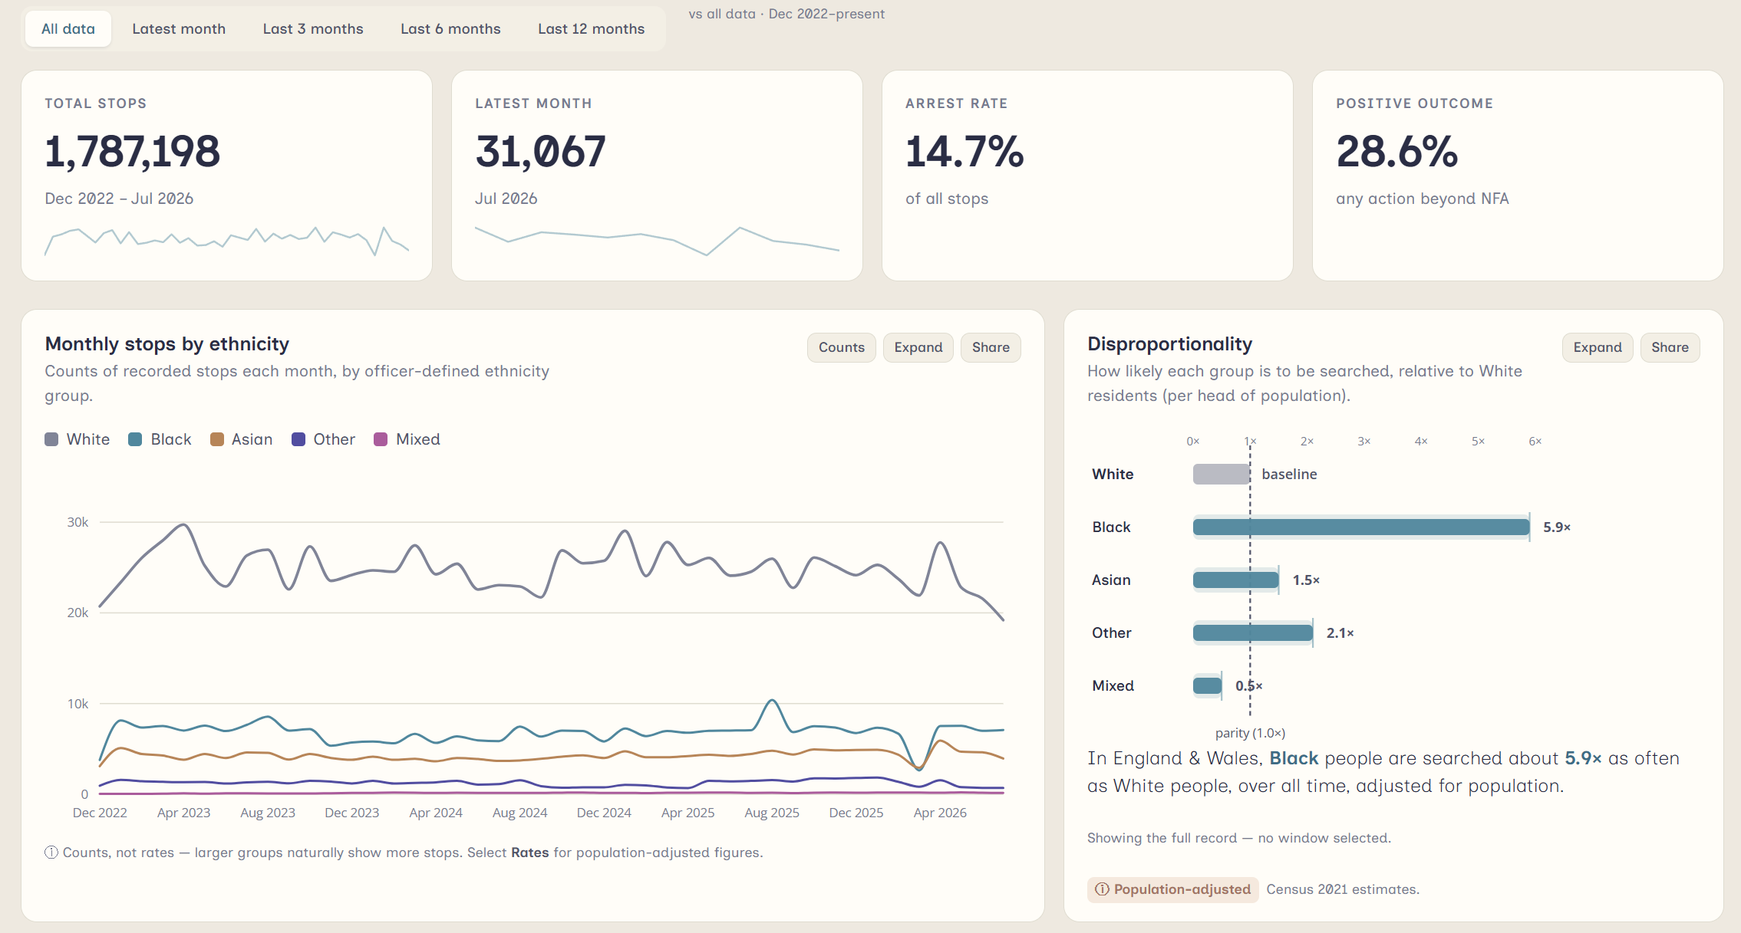Click the '30k' y-axis label
1741x933 pixels.
[x=77, y=522]
